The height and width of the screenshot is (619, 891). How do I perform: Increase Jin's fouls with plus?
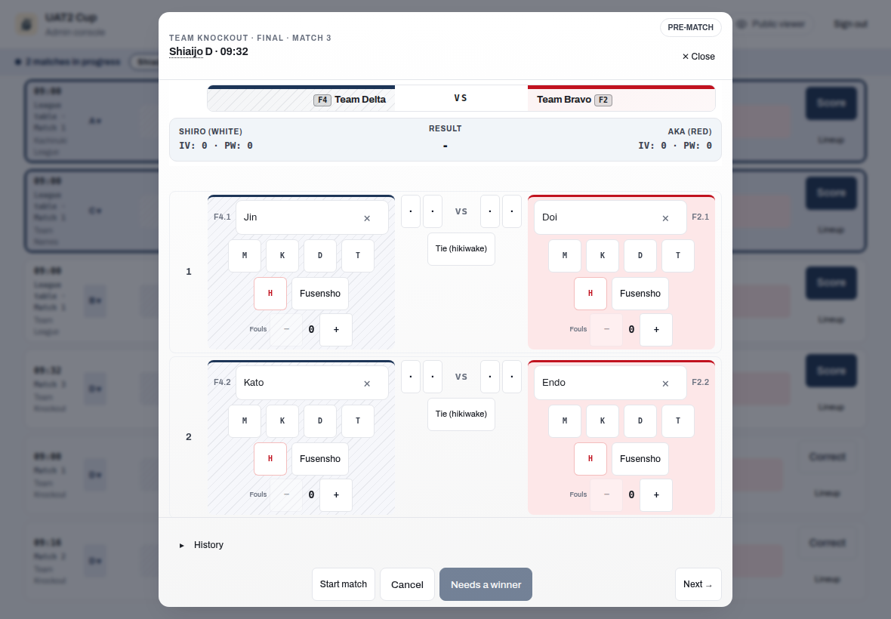point(336,329)
